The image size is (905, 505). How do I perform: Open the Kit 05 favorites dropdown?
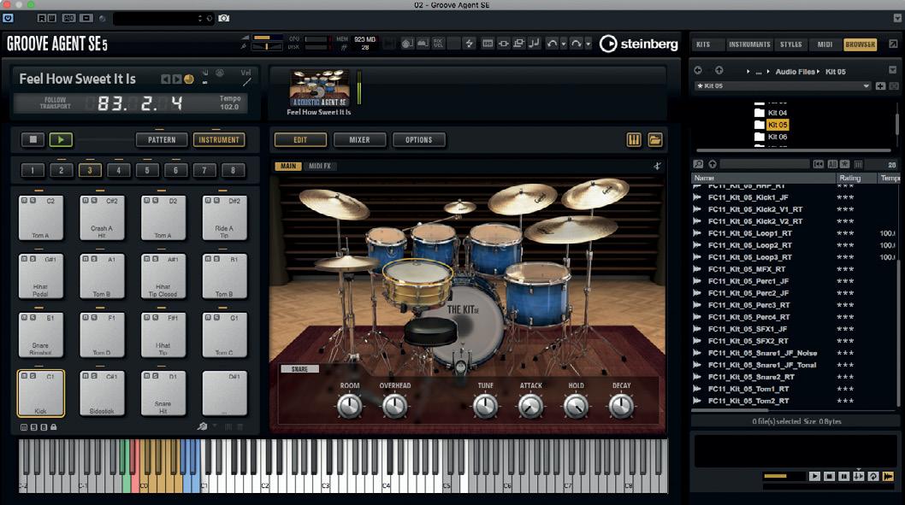[x=866, y=86]
